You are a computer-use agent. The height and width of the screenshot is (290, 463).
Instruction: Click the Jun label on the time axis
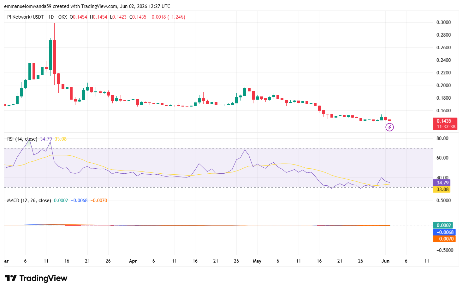click(385, 261)
